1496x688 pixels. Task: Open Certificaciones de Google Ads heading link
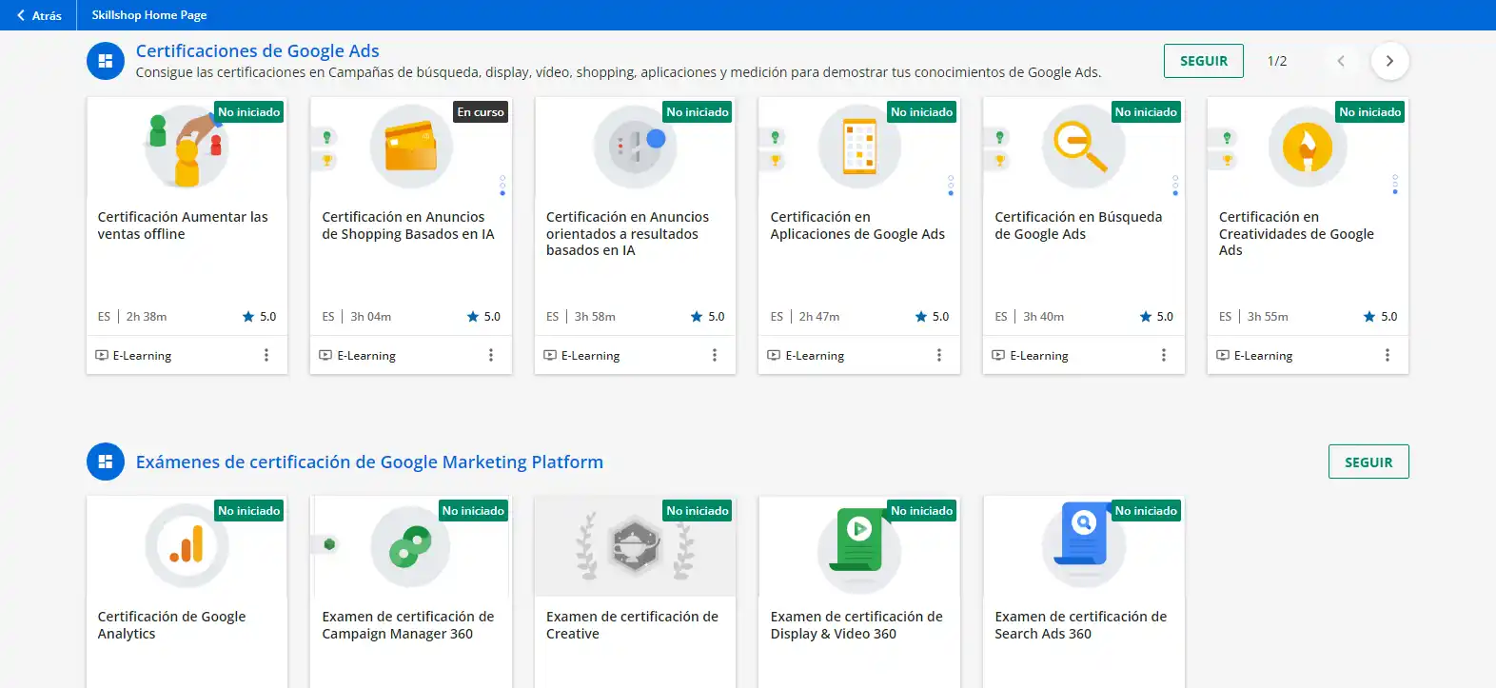click(257, 51)
